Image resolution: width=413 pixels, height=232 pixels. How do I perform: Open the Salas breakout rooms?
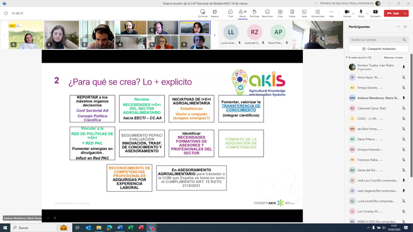pos(304,13)
